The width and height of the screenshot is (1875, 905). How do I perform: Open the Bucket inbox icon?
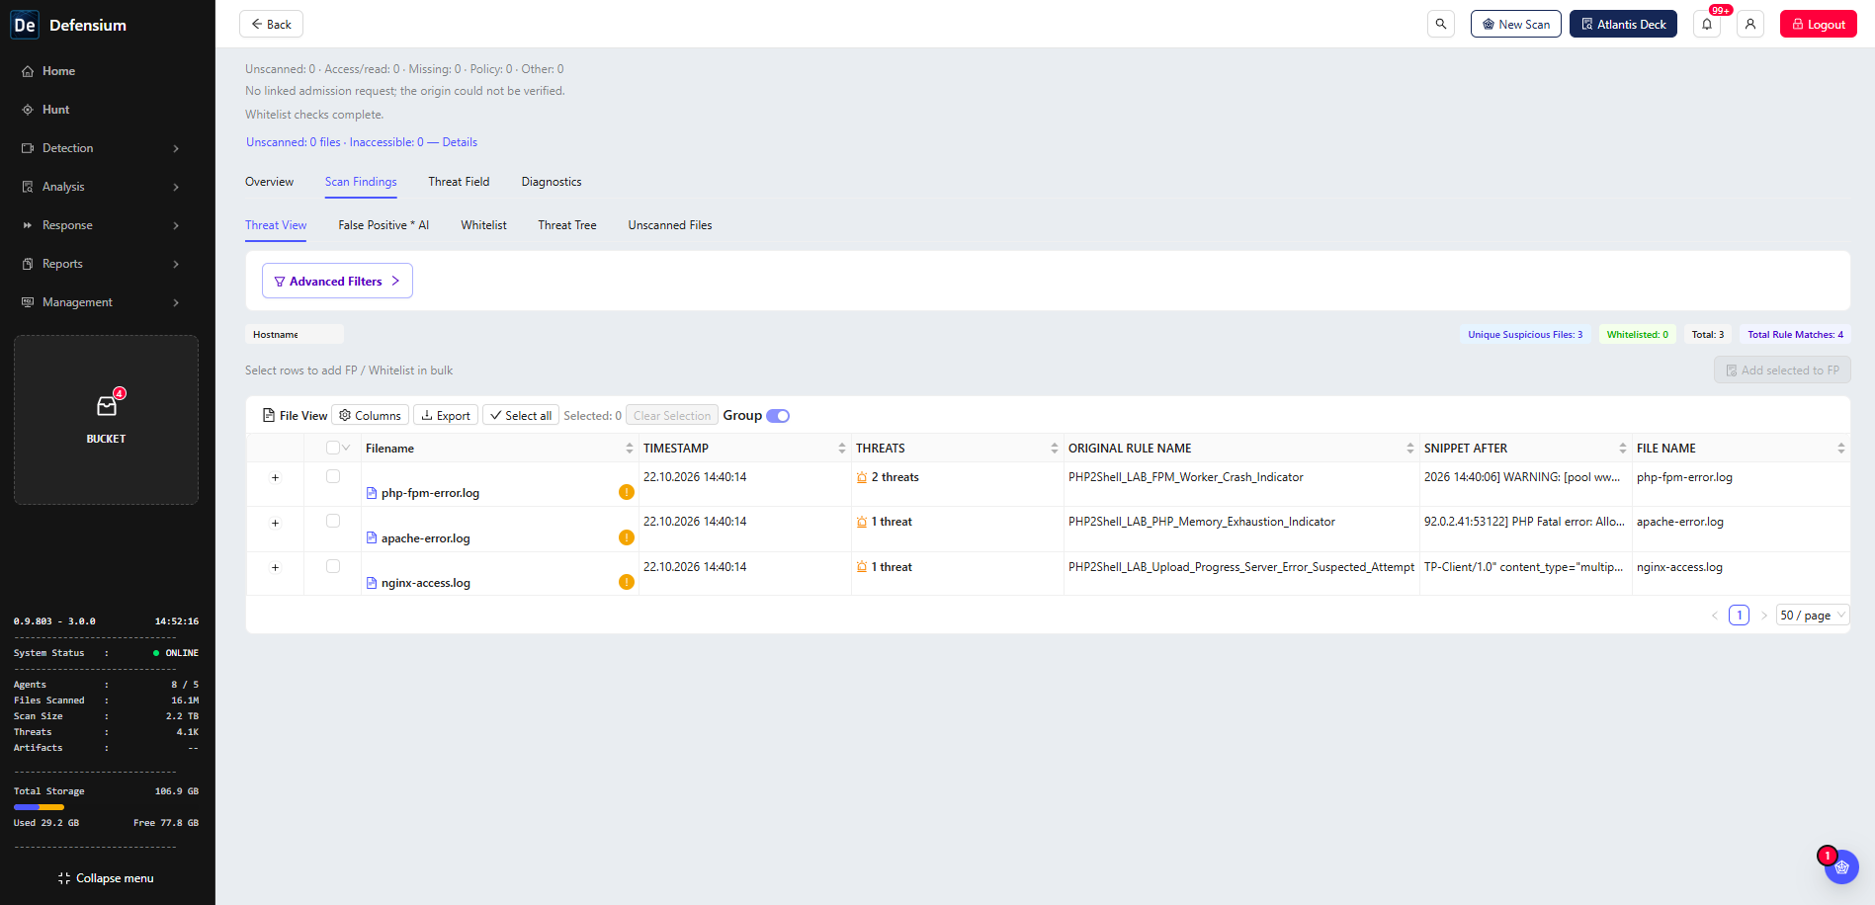[107, 406]
